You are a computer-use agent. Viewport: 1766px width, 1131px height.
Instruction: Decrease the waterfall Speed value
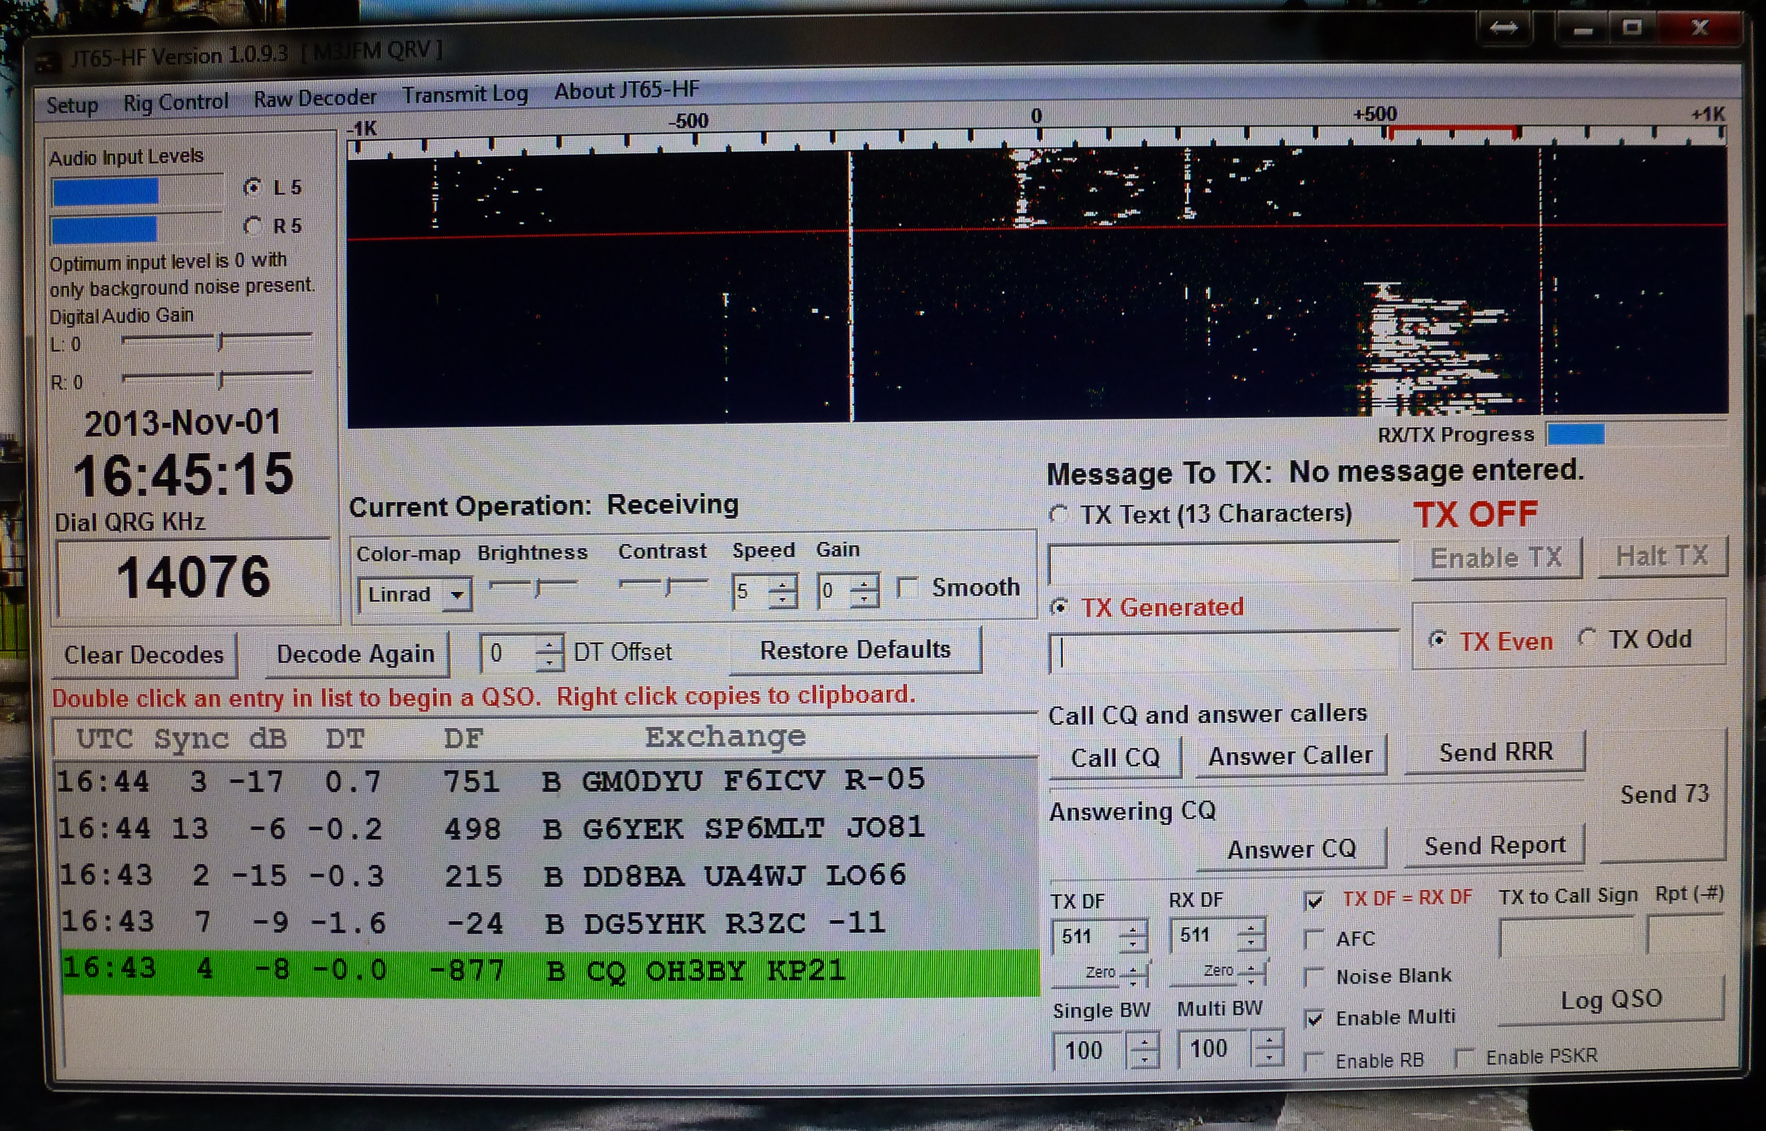783,600
